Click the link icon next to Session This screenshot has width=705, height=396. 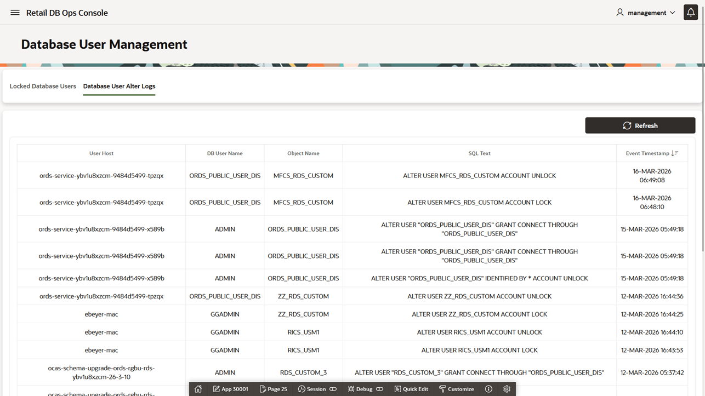click(333, 389)
